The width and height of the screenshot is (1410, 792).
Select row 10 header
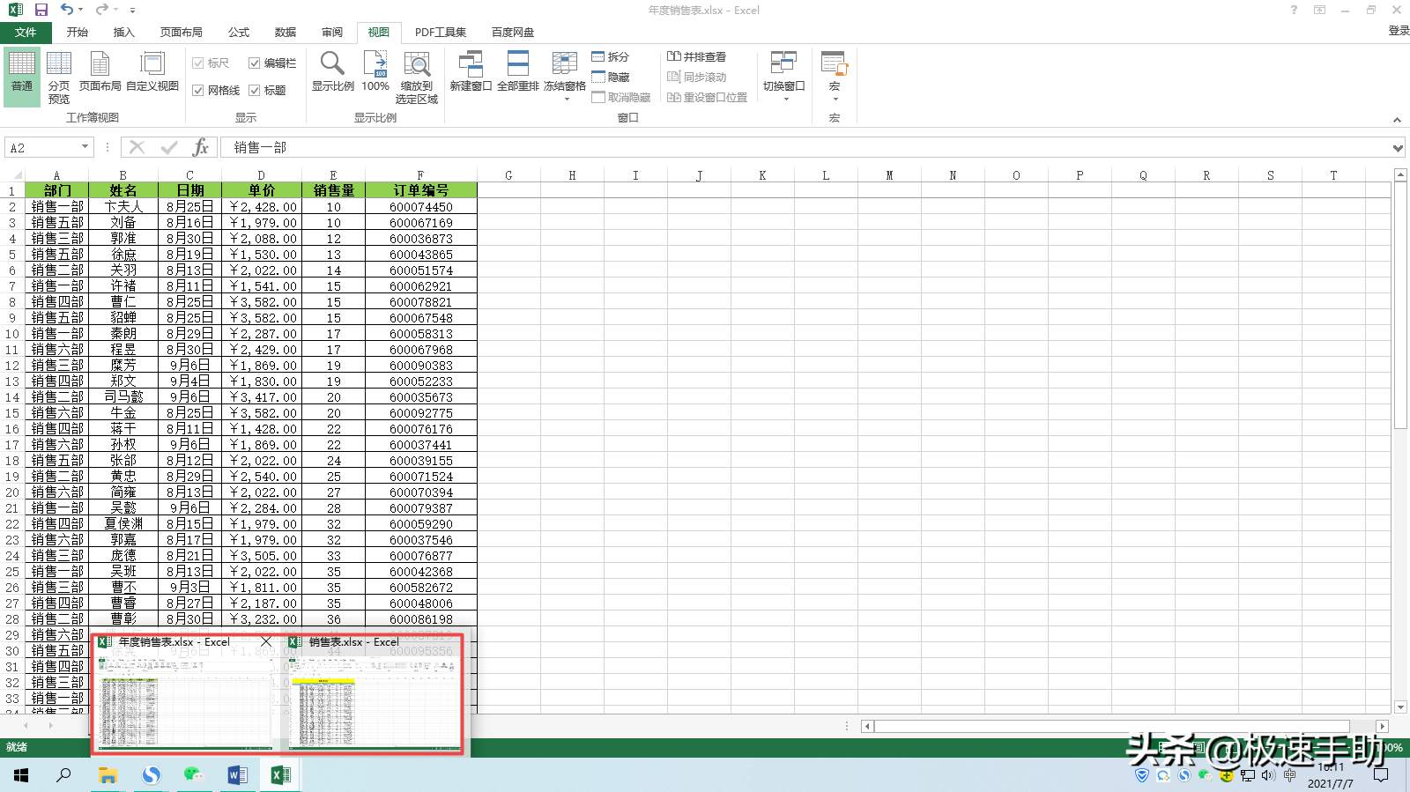click(x=12, y=334)
